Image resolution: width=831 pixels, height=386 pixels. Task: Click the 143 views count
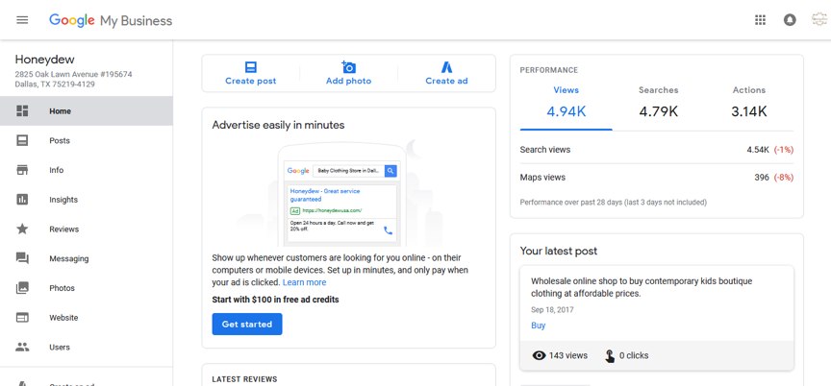tap(568, 356)
